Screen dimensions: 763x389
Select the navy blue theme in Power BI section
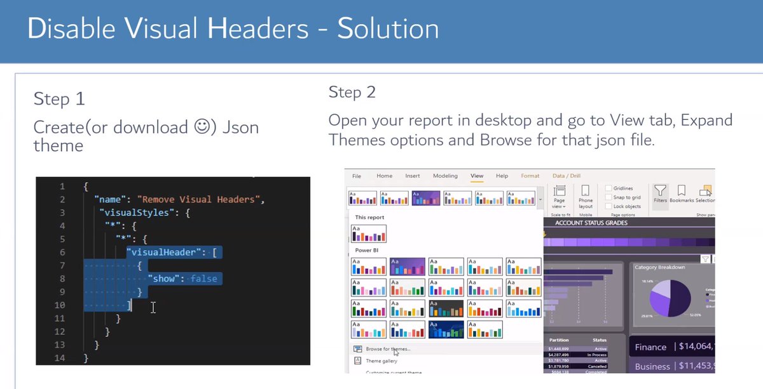pyautogui.click(x=446, y=329)
